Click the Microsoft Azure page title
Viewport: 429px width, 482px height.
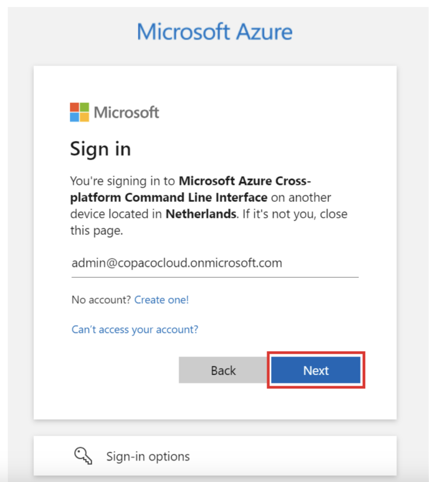point(214,32)
